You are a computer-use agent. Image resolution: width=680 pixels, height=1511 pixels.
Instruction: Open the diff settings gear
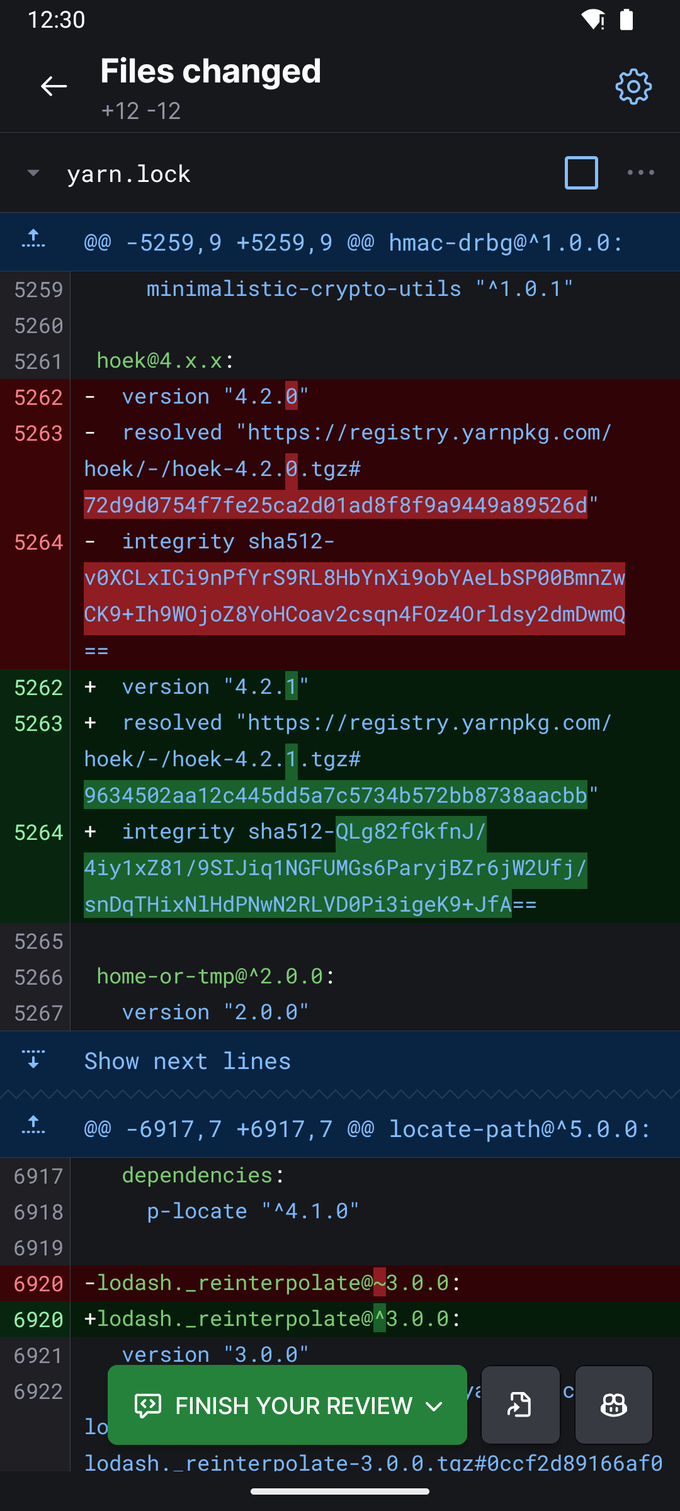(x=633, y=86)
